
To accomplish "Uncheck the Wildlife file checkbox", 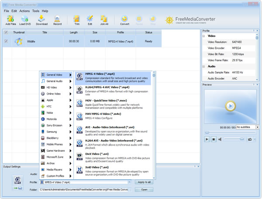I will click(x=6, y=41).
